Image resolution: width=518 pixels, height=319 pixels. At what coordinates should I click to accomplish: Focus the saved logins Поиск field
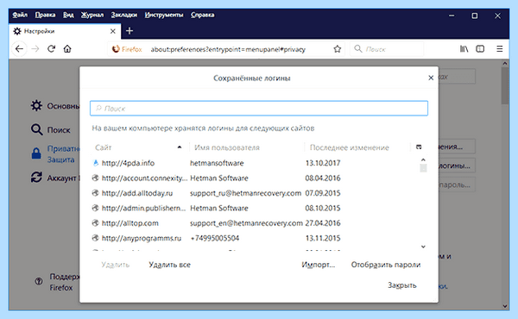[259, 109]
